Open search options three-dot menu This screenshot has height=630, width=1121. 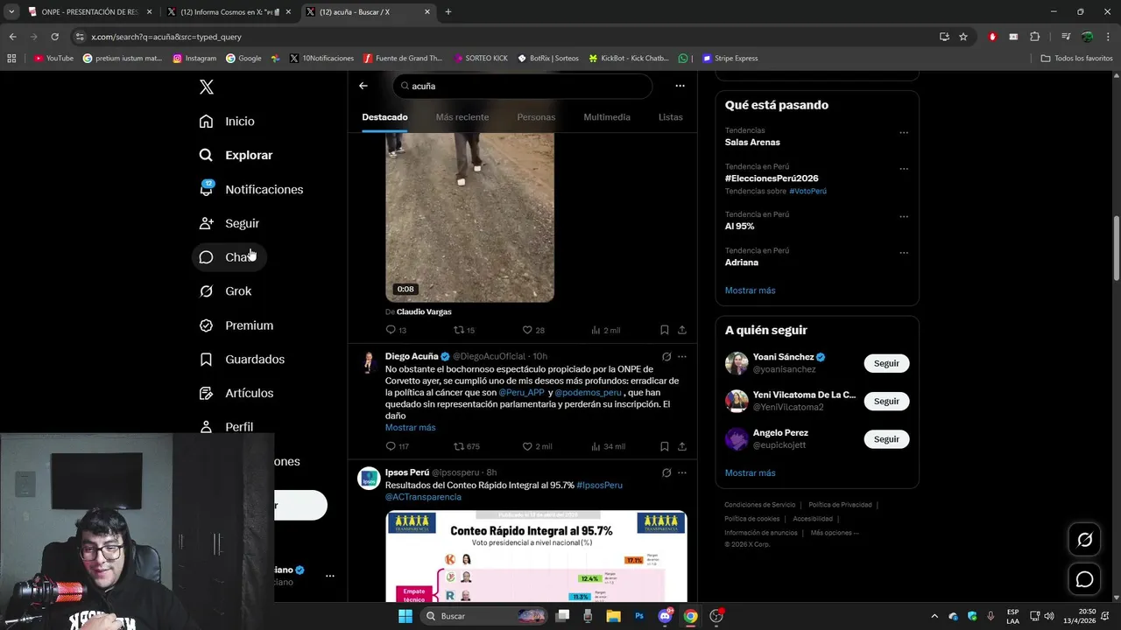pos(680,86)
